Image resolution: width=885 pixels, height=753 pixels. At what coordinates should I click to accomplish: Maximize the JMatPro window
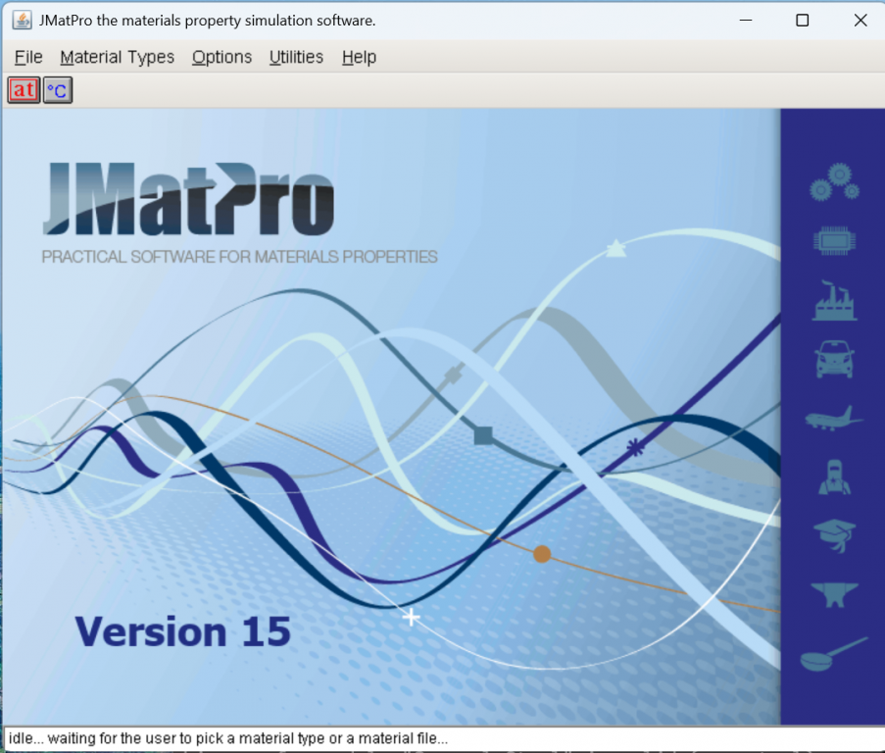click(x=802, y=20)
